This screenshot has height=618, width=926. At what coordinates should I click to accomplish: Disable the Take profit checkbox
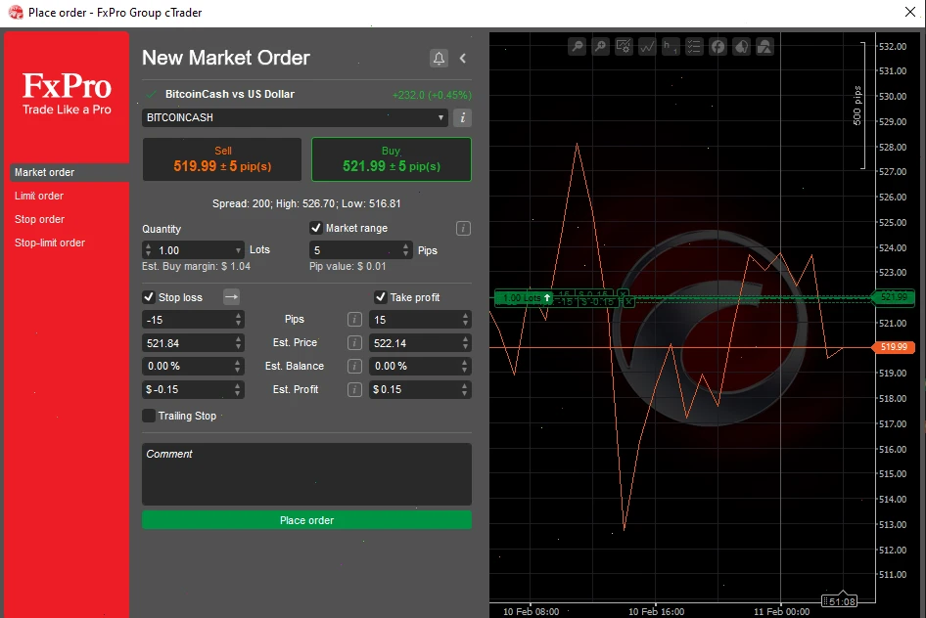click(382, 296)
